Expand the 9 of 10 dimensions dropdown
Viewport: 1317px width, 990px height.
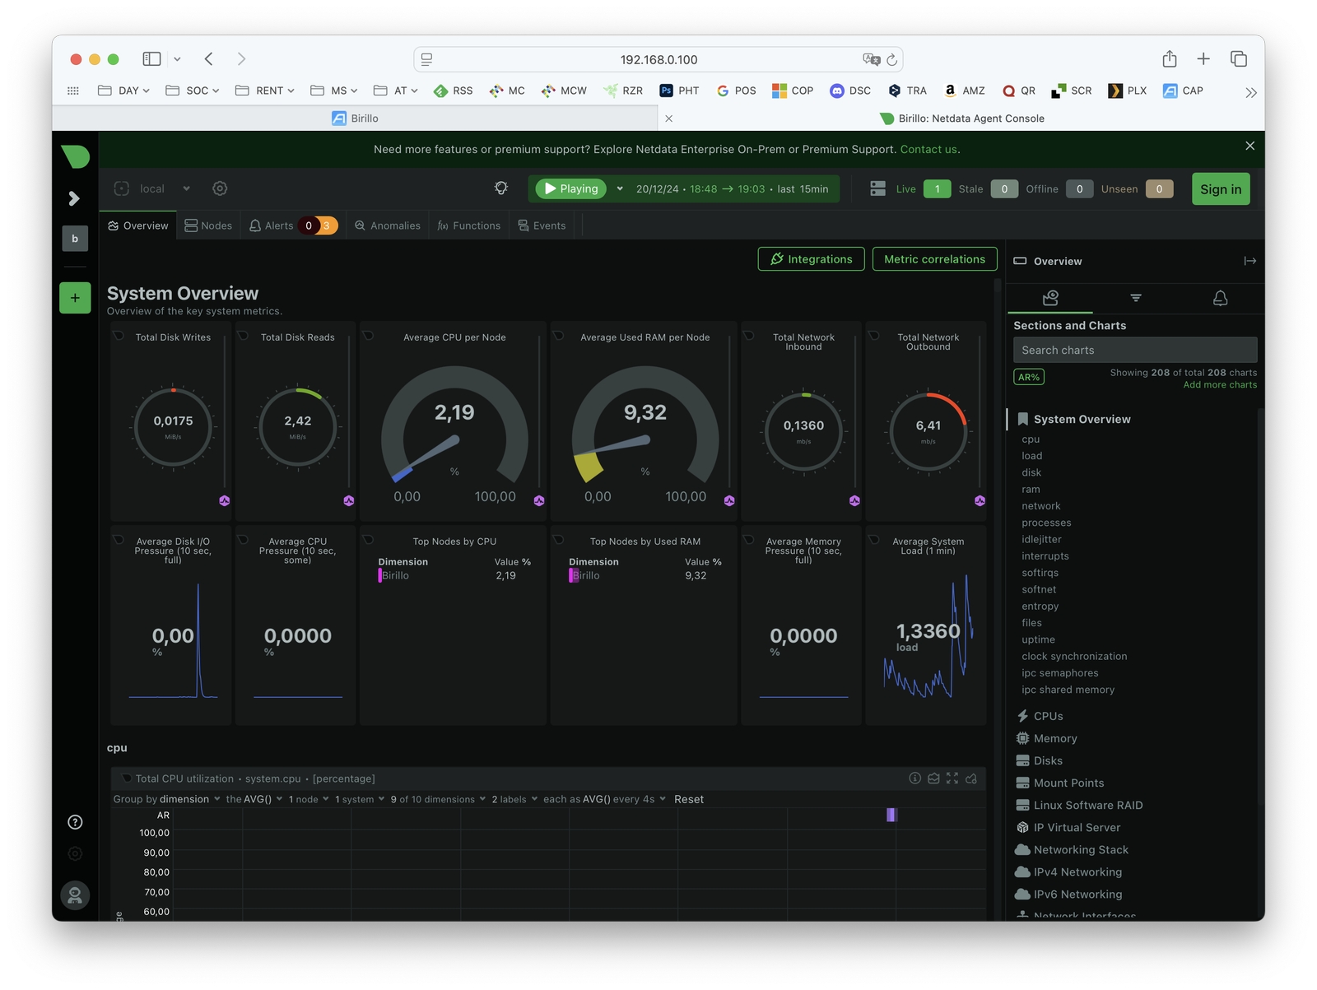(438, 799)
